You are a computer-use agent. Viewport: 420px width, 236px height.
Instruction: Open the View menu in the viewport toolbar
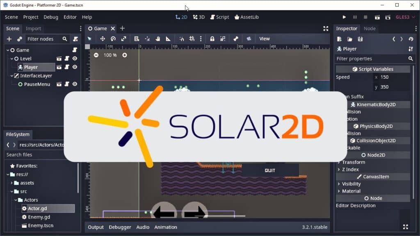[x=265, y=39]
